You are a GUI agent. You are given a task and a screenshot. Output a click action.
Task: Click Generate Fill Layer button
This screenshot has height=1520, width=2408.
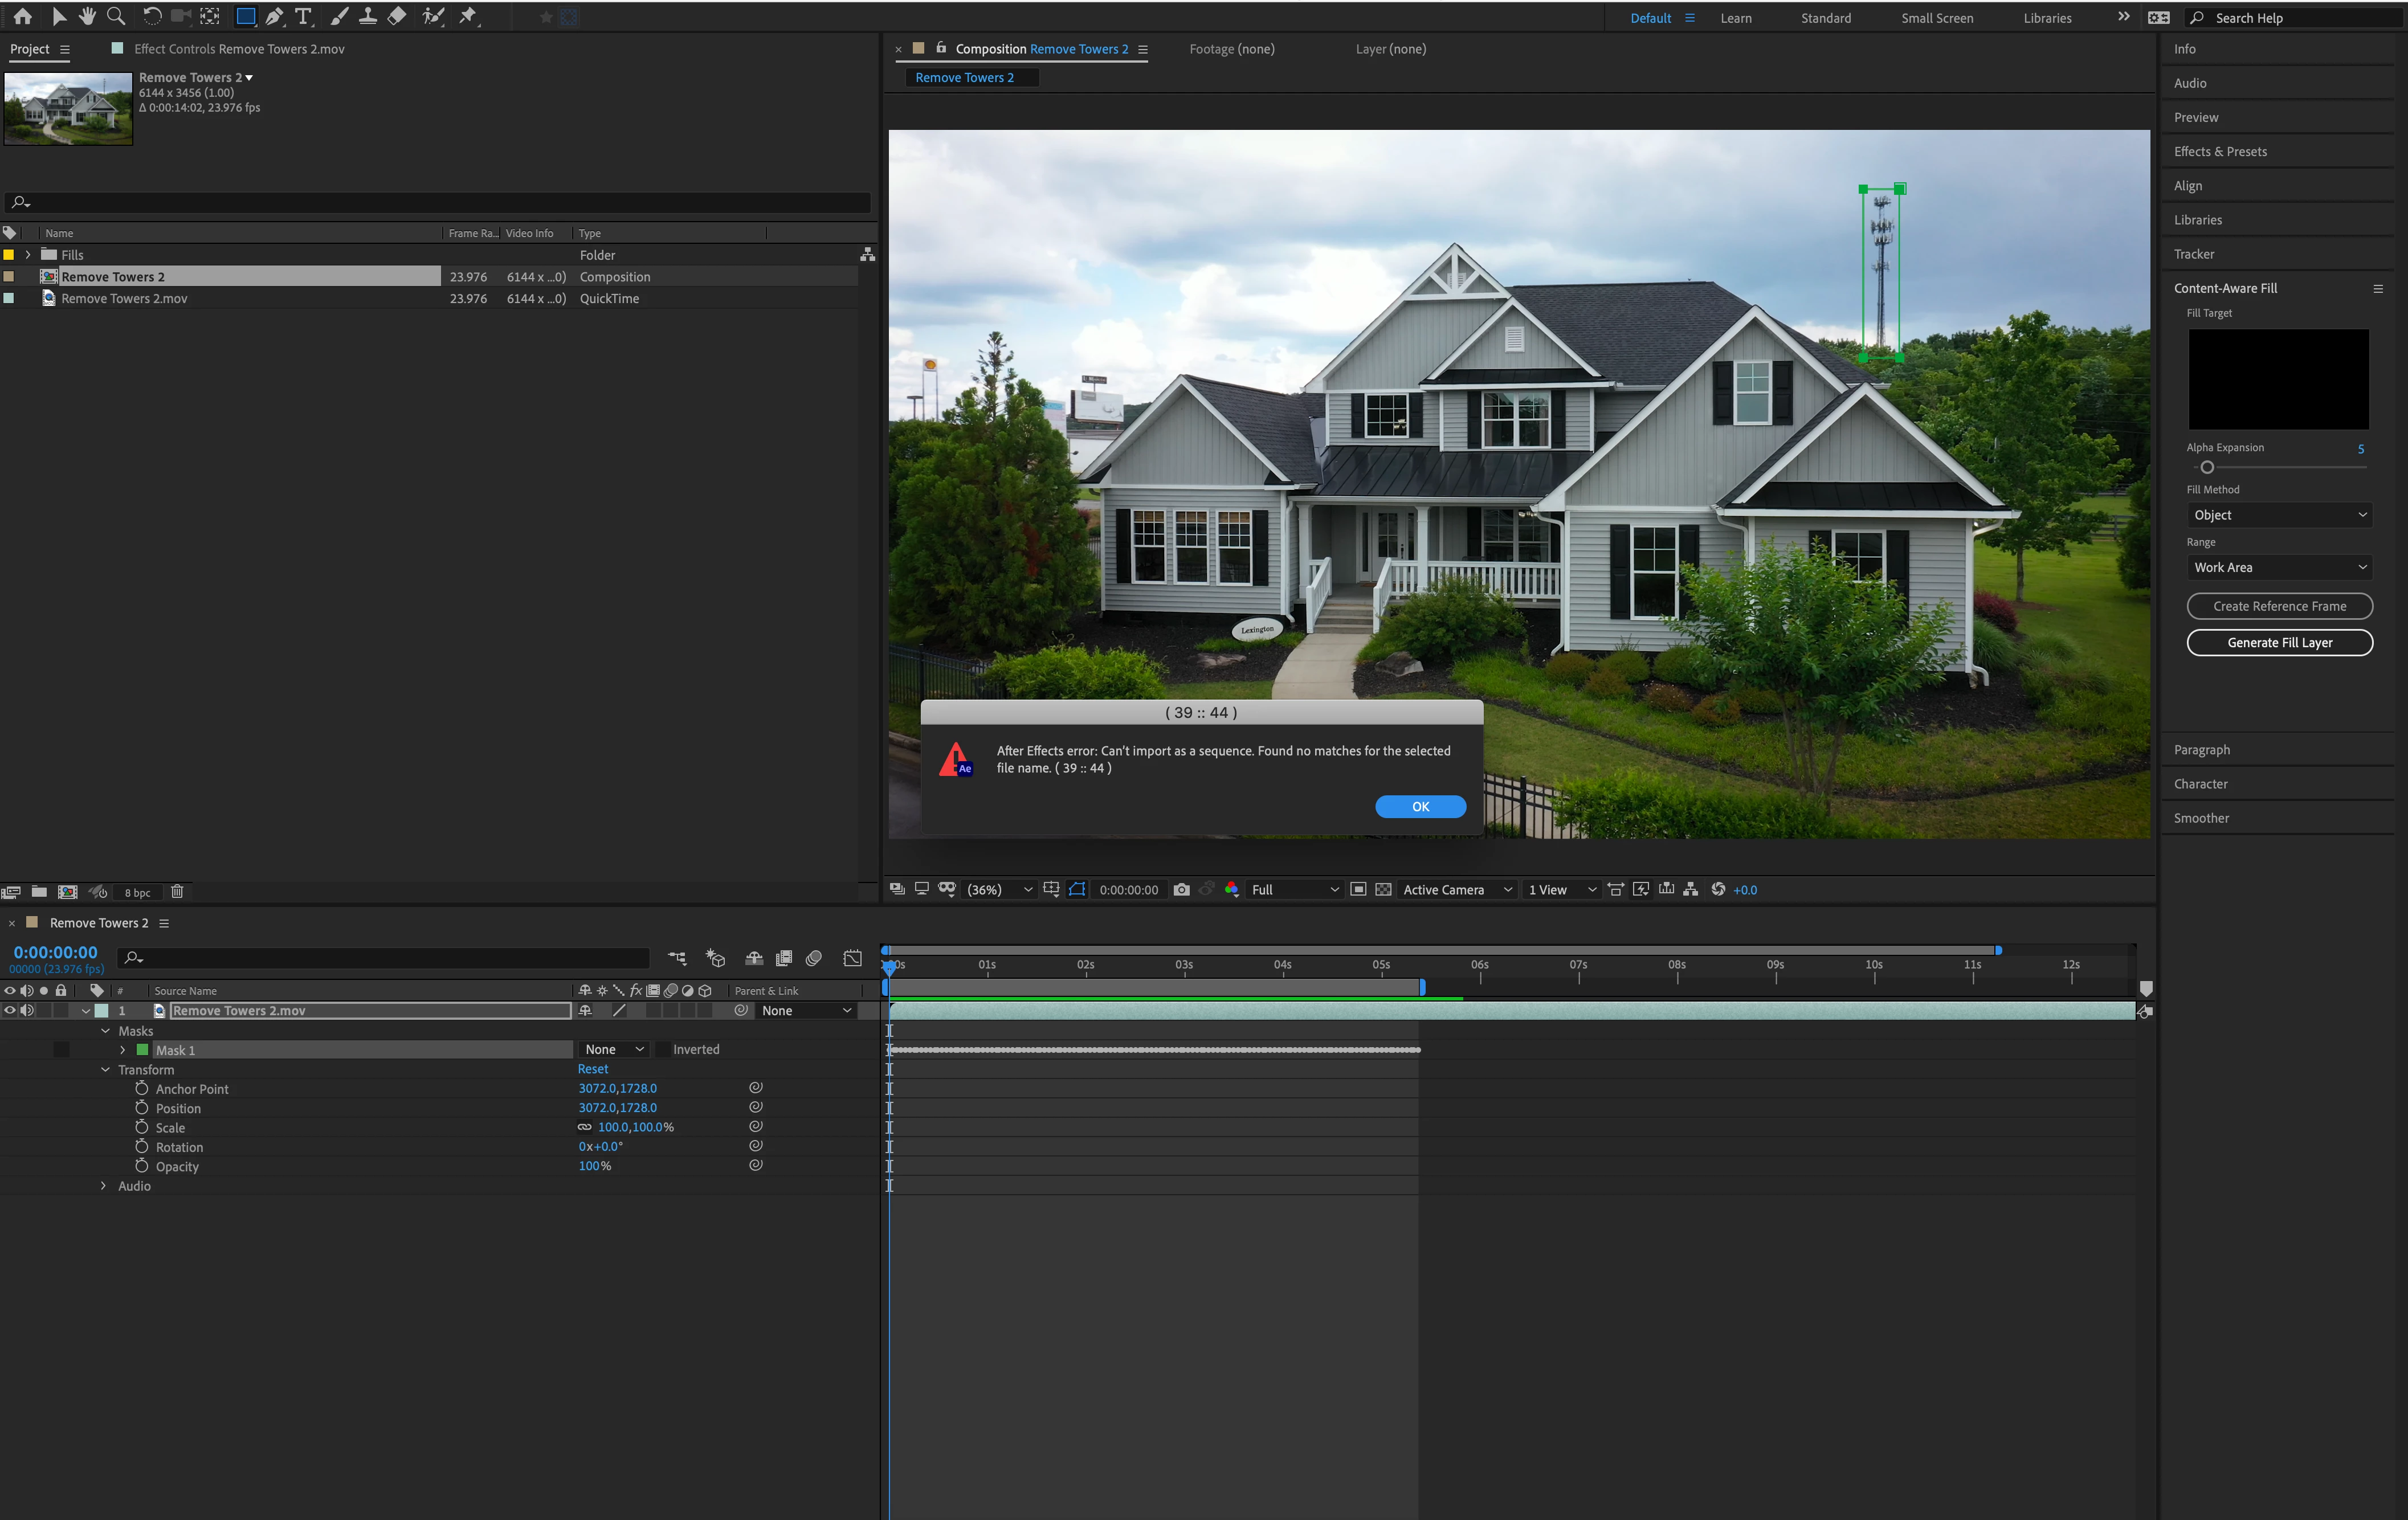(2278, 642)
